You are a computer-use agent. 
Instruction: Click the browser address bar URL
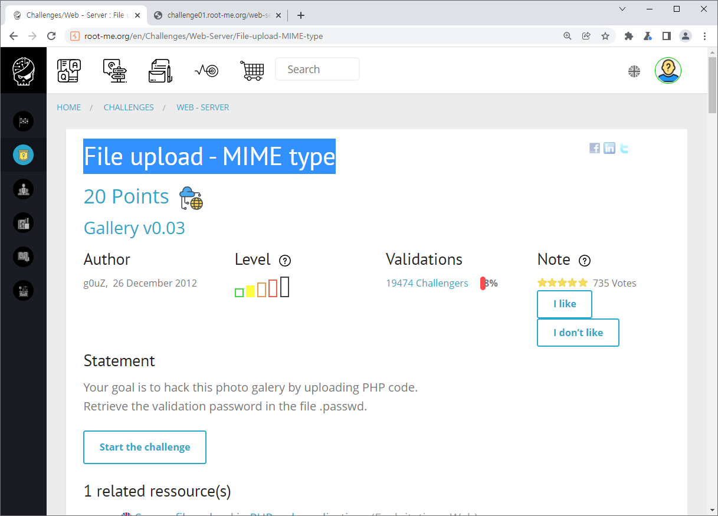click(204, 36)
